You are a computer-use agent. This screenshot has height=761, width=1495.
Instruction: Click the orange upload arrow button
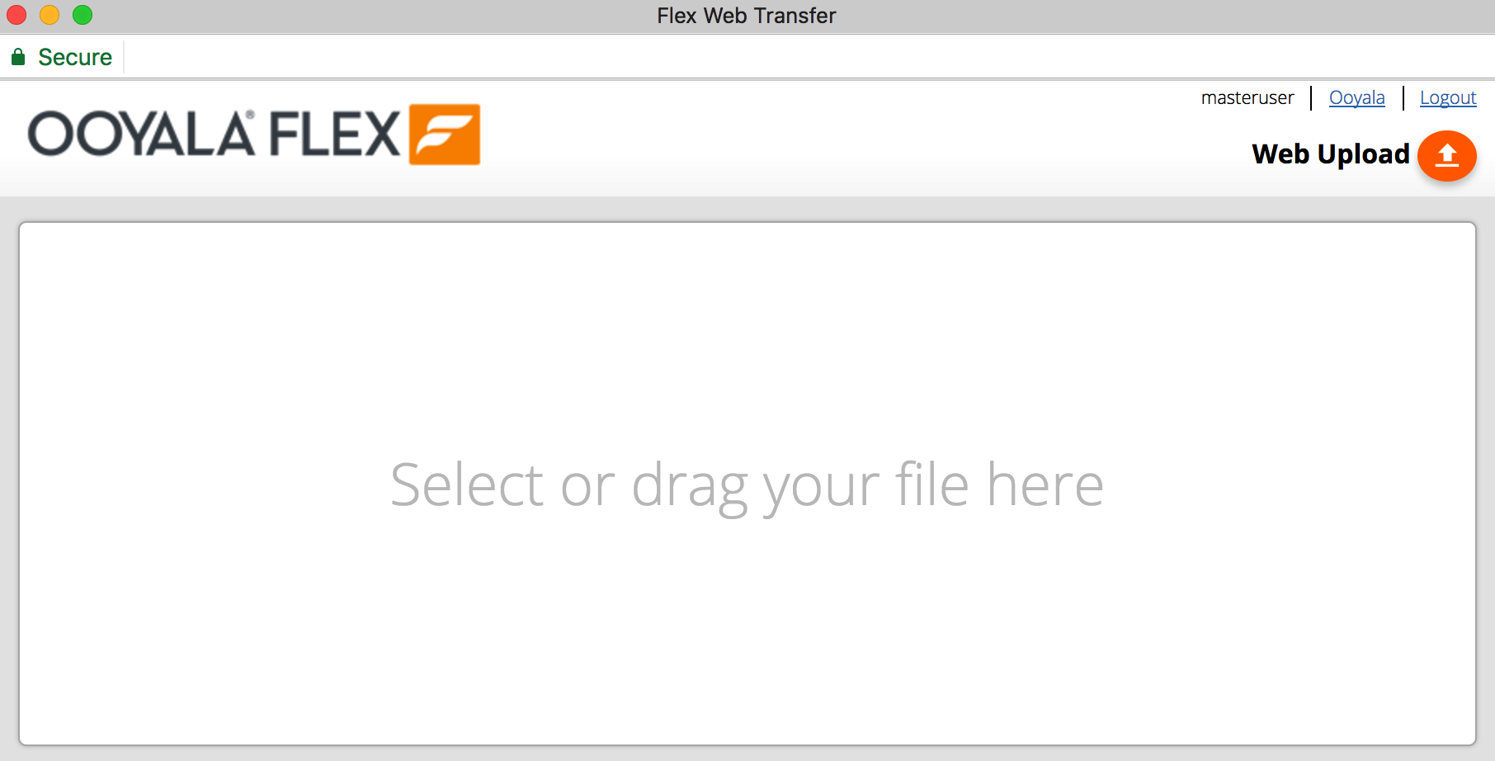(1446, 155)
